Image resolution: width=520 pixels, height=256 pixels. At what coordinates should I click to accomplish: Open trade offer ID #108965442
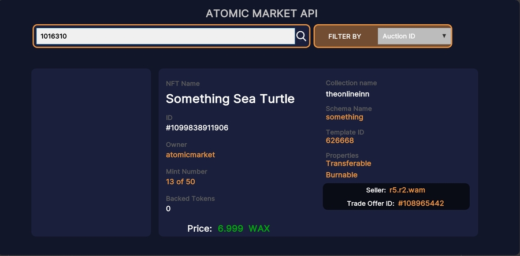pyautogui.click(x=421, y=203)
